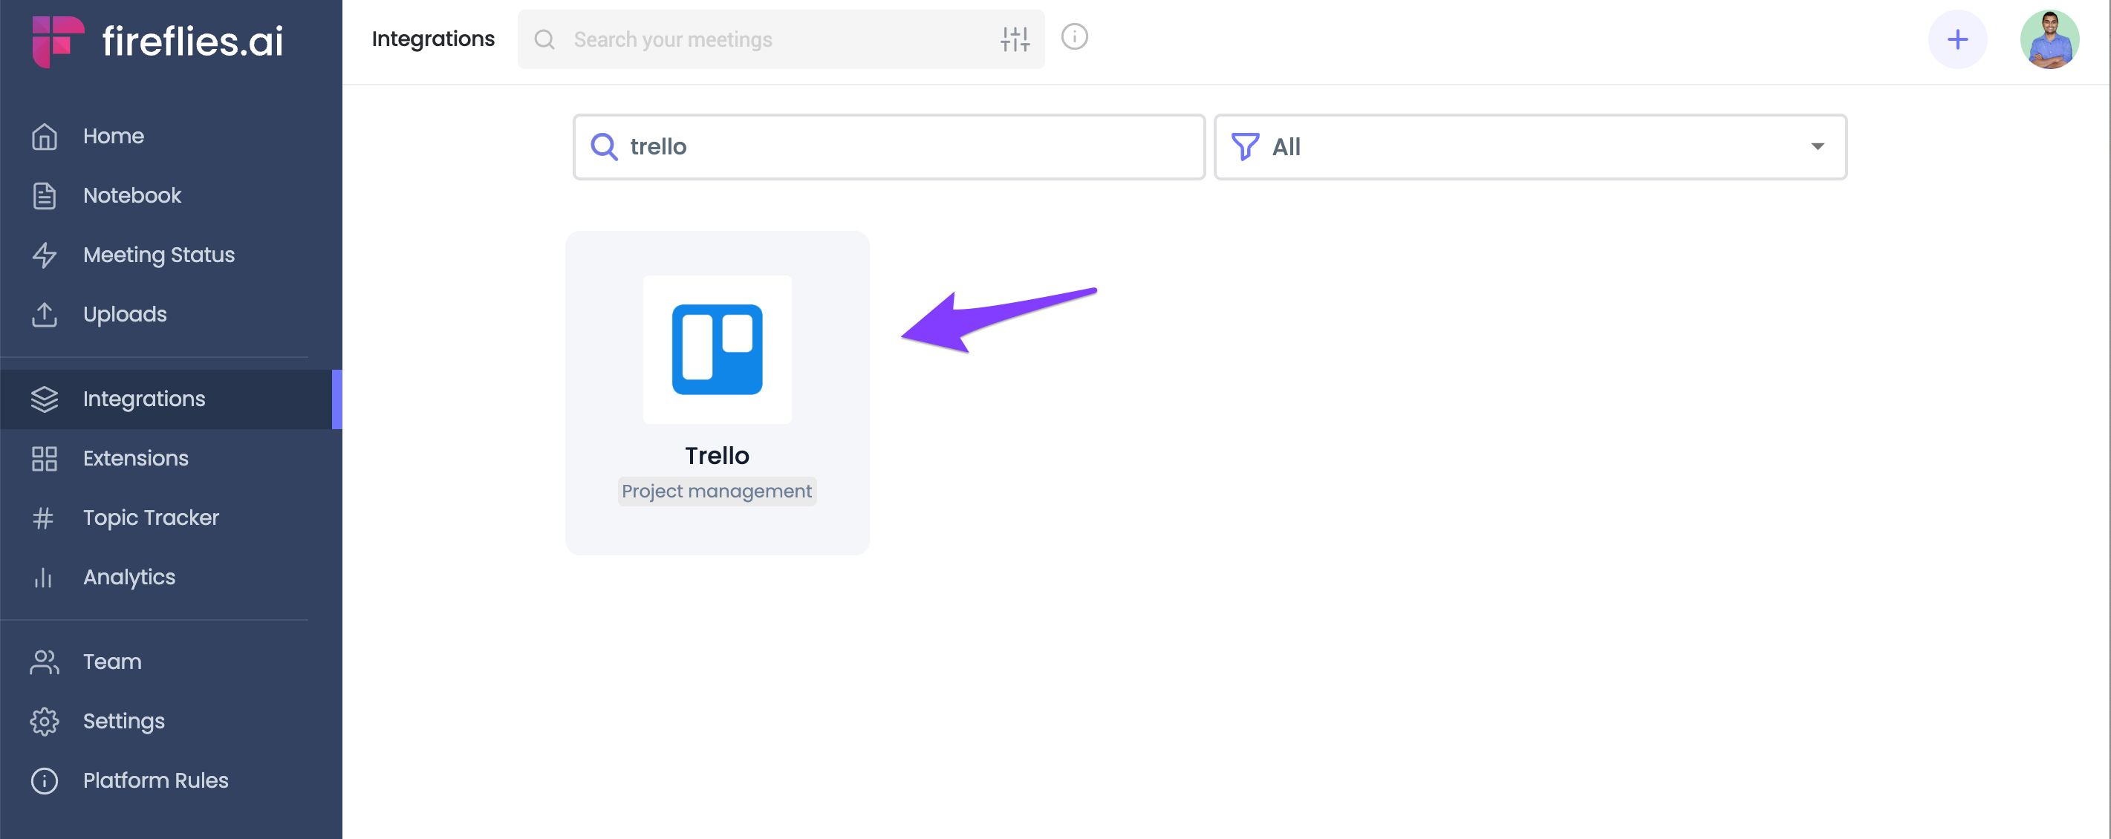
Task: Open Platform Rules
Action: pyautogui.click(x=156, y=780)
